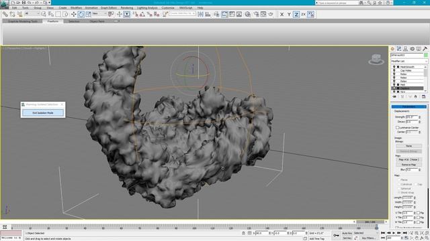430x241 pixels.
Task: Click the Play Animation button
Action: point(394,233)
